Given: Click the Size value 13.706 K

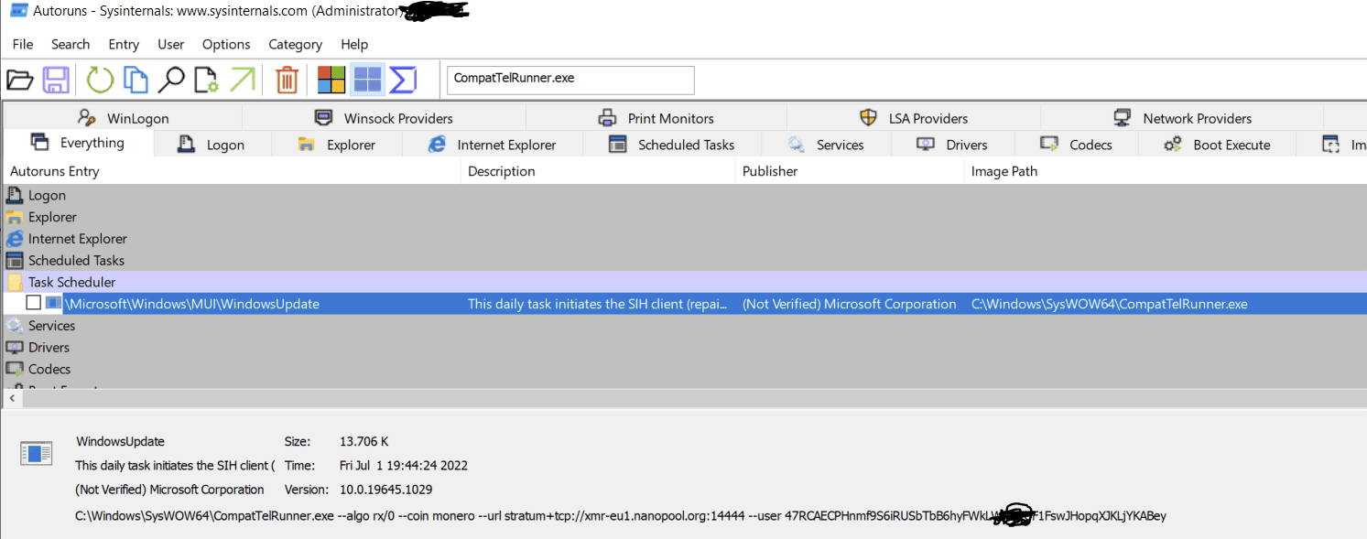Looking at the screenshot, I should point(363,441).
